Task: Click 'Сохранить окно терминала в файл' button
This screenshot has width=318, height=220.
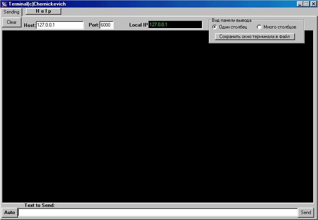Action: [255, 36]
